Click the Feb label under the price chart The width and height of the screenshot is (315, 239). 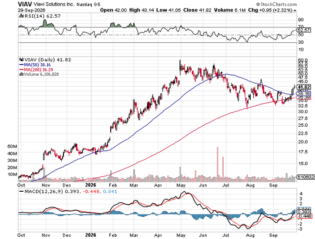click(x=113, y=185)
